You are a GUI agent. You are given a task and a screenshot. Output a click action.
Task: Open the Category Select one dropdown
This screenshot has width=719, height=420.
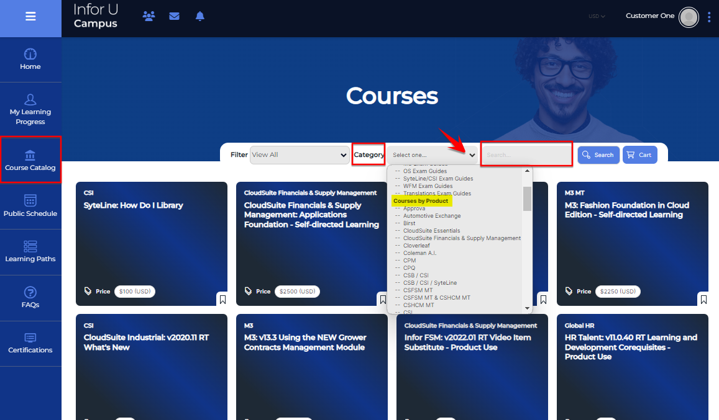click(x=433, y=155)
